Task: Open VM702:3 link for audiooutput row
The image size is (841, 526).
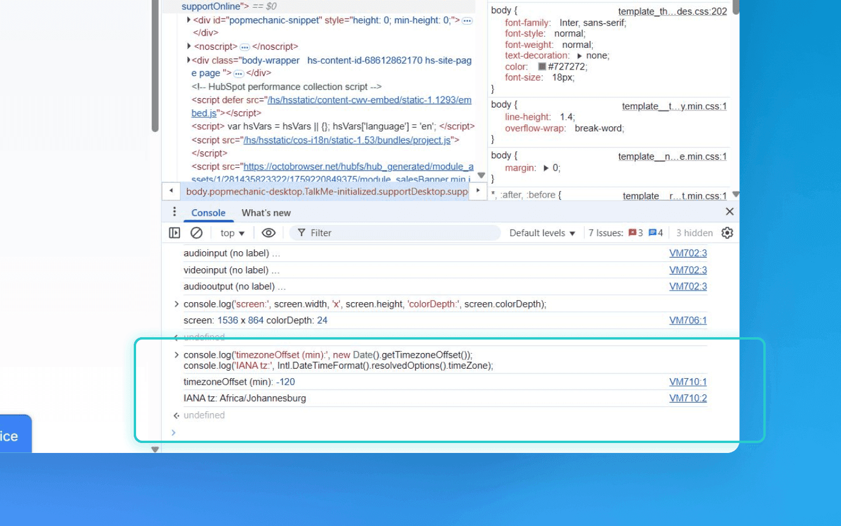Action: coord(688,286)
